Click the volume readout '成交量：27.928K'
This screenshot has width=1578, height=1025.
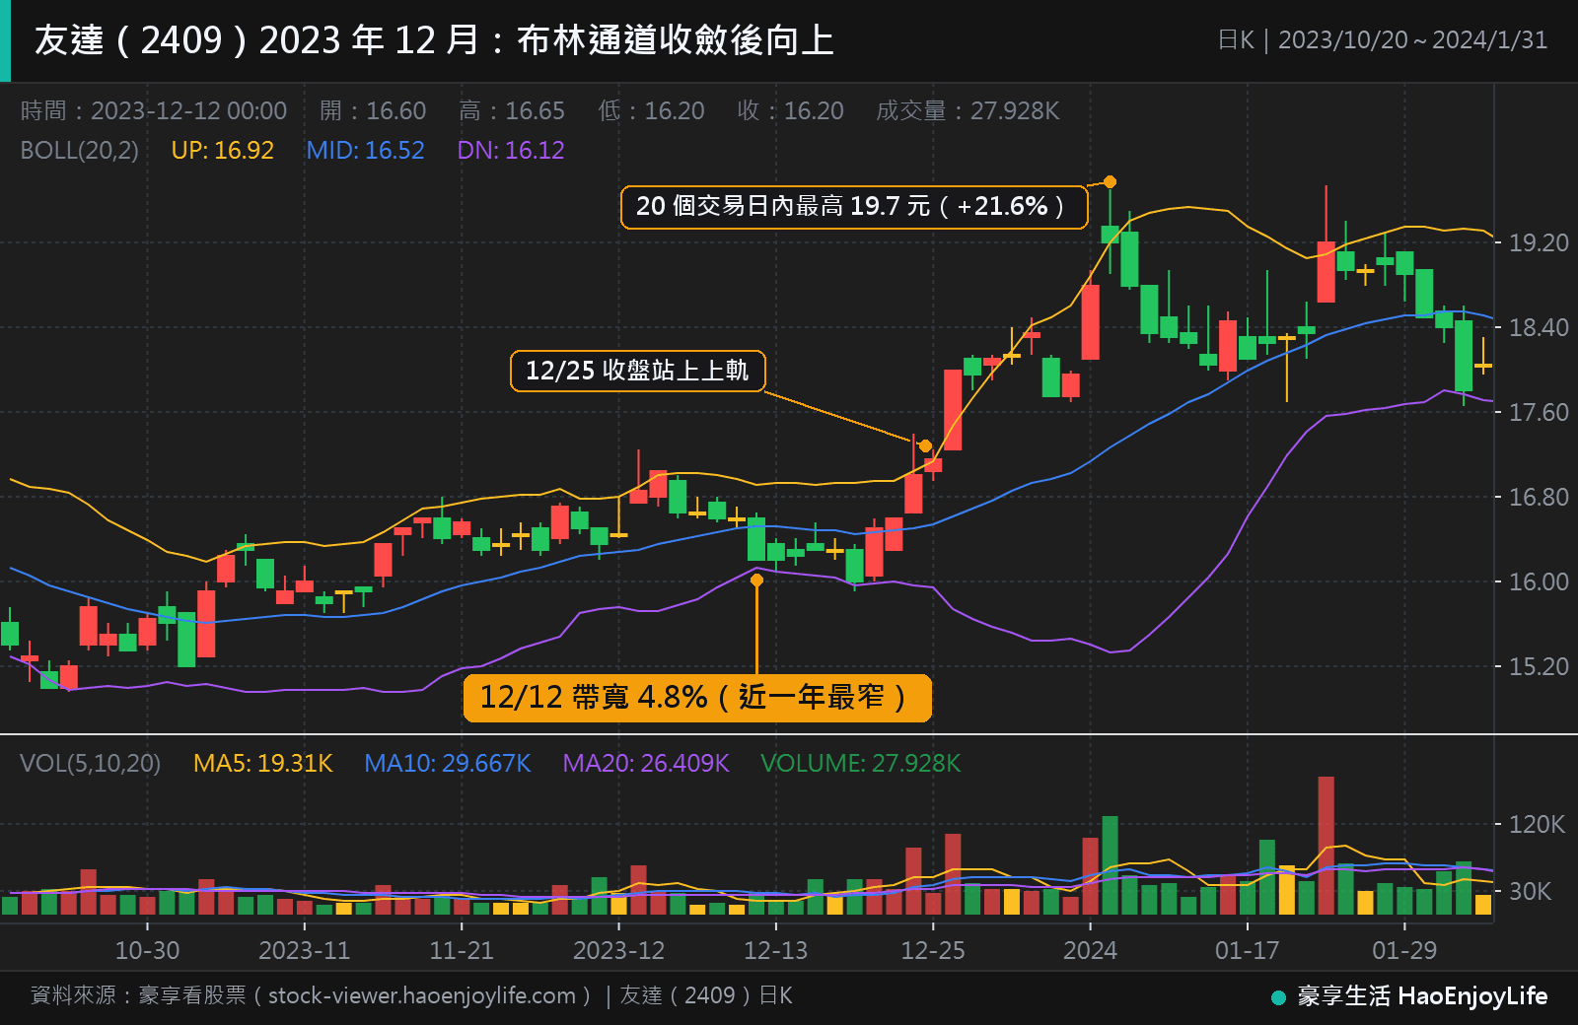(968, 110)
